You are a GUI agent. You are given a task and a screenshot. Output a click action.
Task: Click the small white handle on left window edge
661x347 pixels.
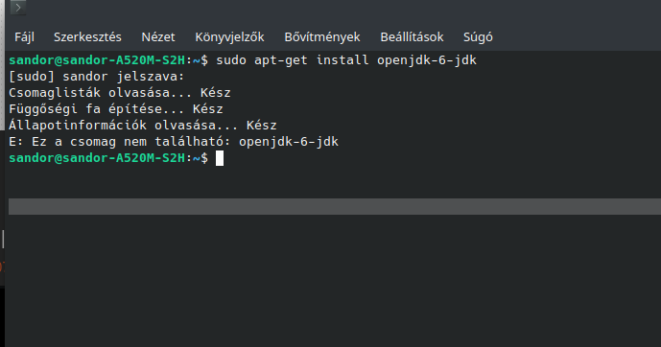point(3,239)
